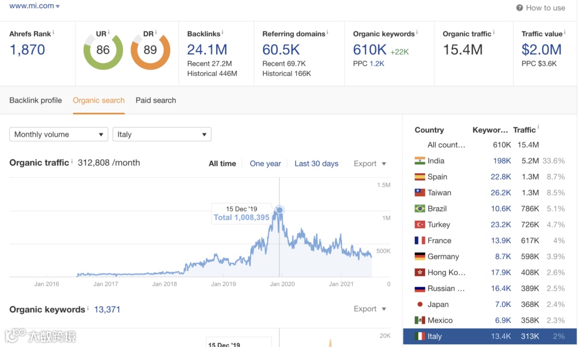Select the All time range

[x=223, y=164]
